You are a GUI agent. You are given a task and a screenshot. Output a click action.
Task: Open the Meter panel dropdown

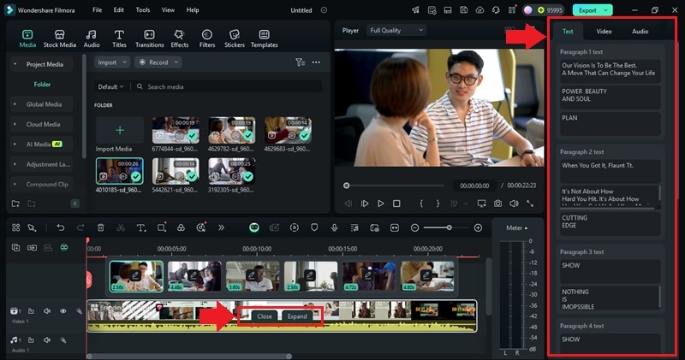[x=517, y=227]
